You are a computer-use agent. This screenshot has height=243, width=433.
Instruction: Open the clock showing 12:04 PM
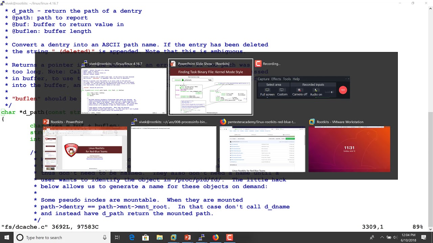[x=409, y=238]
